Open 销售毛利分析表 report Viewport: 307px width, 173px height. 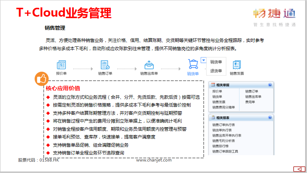click(x=224, y=141)
